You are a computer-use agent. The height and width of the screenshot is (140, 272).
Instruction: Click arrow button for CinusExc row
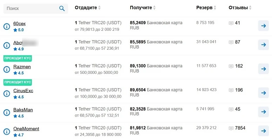tap(263, 93)
